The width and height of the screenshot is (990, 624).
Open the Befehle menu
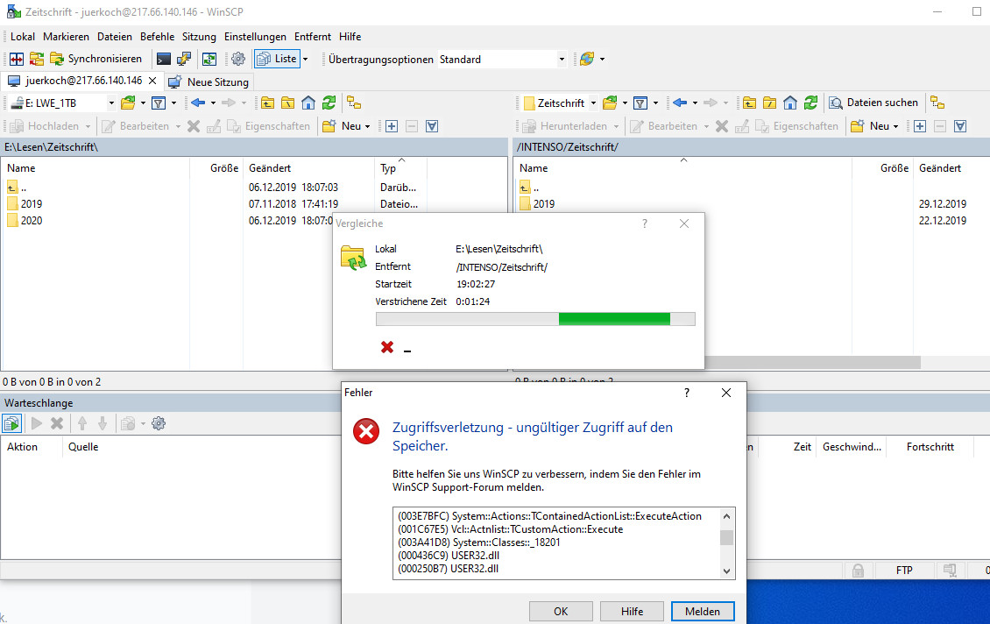coord(157,37)
